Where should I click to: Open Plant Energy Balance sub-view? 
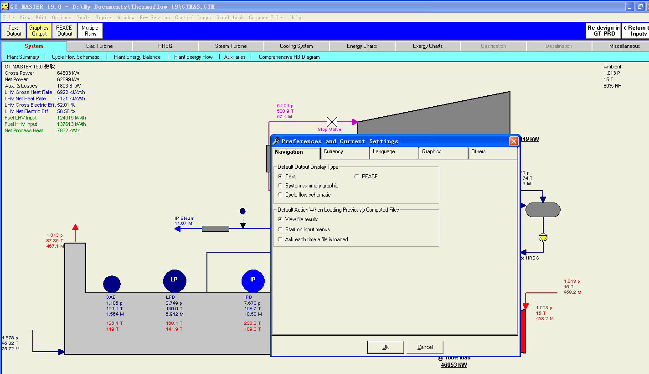pyautogui.click(x=137, y=57)
